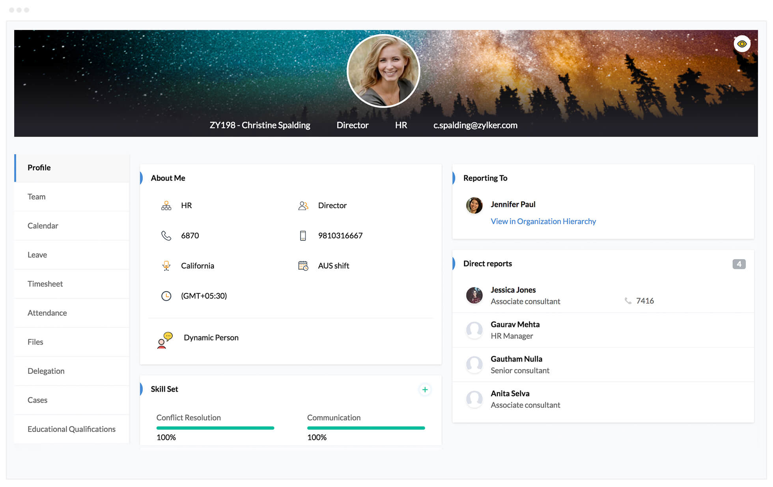Click the phone extension icon showing 6870

166,235
